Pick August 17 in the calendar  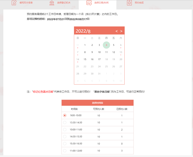tap(99, 59)
